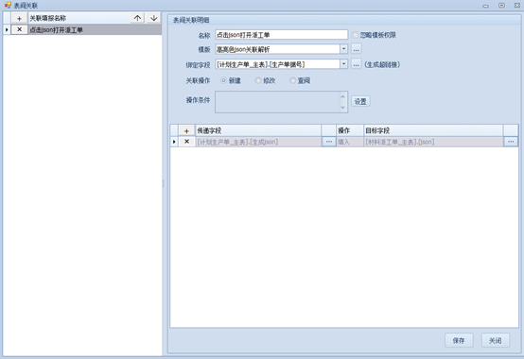The width and height of the screenshot is (524, 359).
Task: Click the ellipsis button next to 模板
Action: (x=357, y=49)
